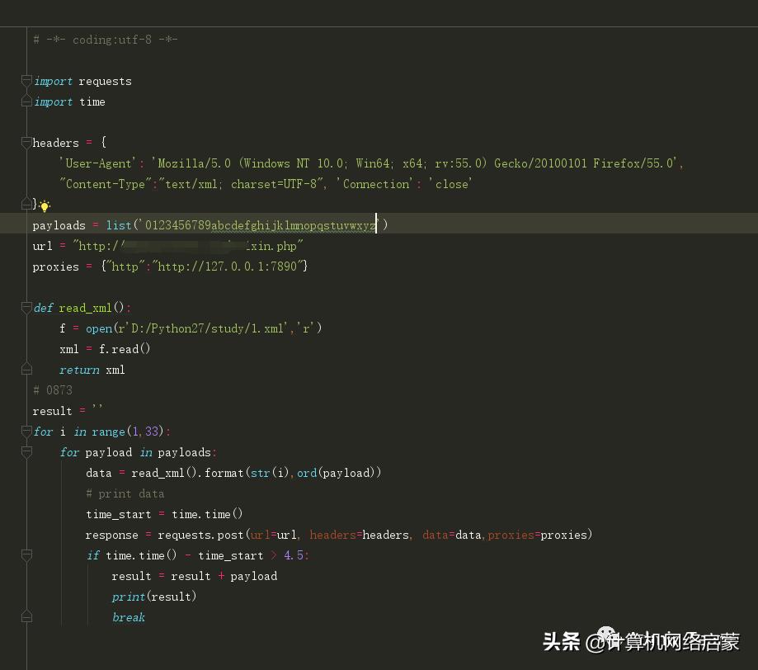758x670 pixels.
Task: Click 'ord(payload)' in the format call
Action: click(x=336, y=473)
